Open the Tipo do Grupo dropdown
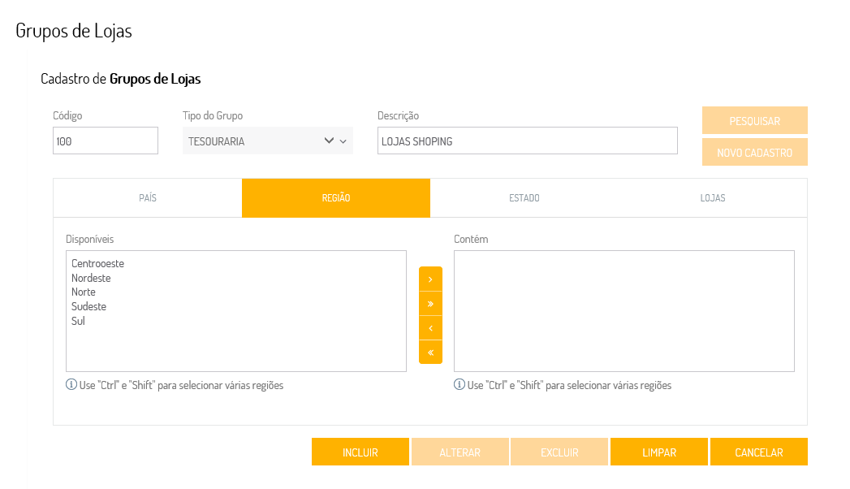850x489 pixels. 267,141
